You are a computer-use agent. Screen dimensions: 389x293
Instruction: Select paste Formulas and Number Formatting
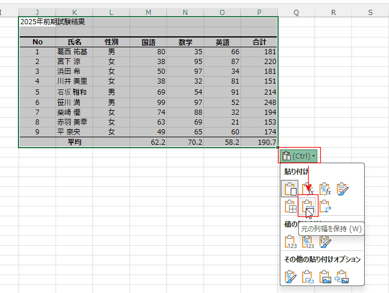tap(325, 189)
